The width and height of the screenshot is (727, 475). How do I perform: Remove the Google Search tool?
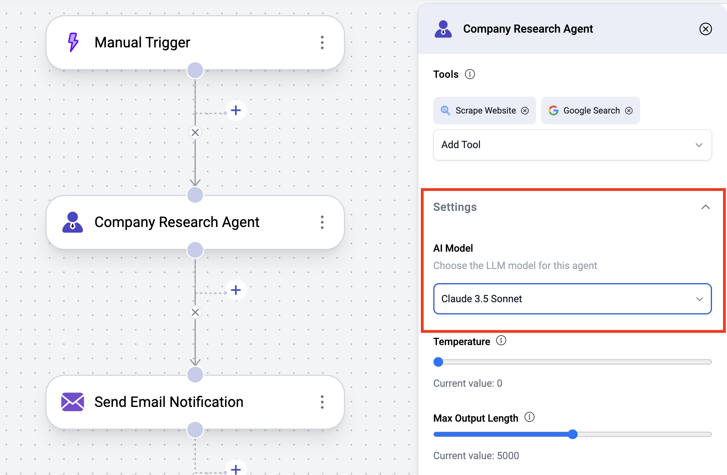point(629,111)
